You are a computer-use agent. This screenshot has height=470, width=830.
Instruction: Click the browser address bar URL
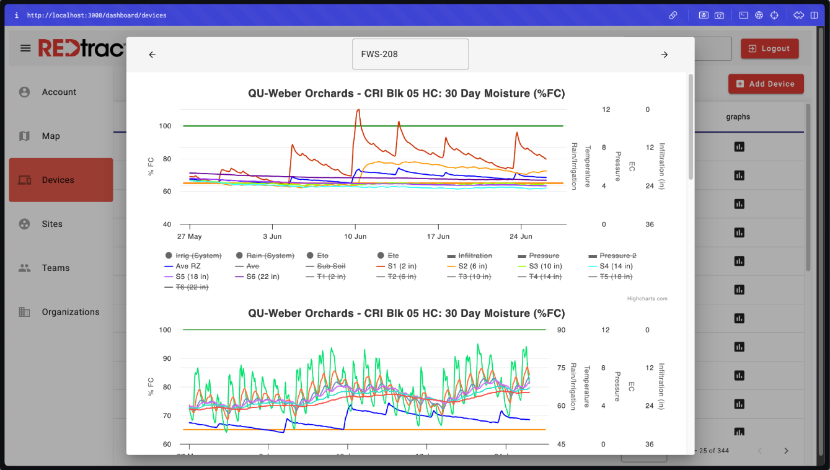97,15
